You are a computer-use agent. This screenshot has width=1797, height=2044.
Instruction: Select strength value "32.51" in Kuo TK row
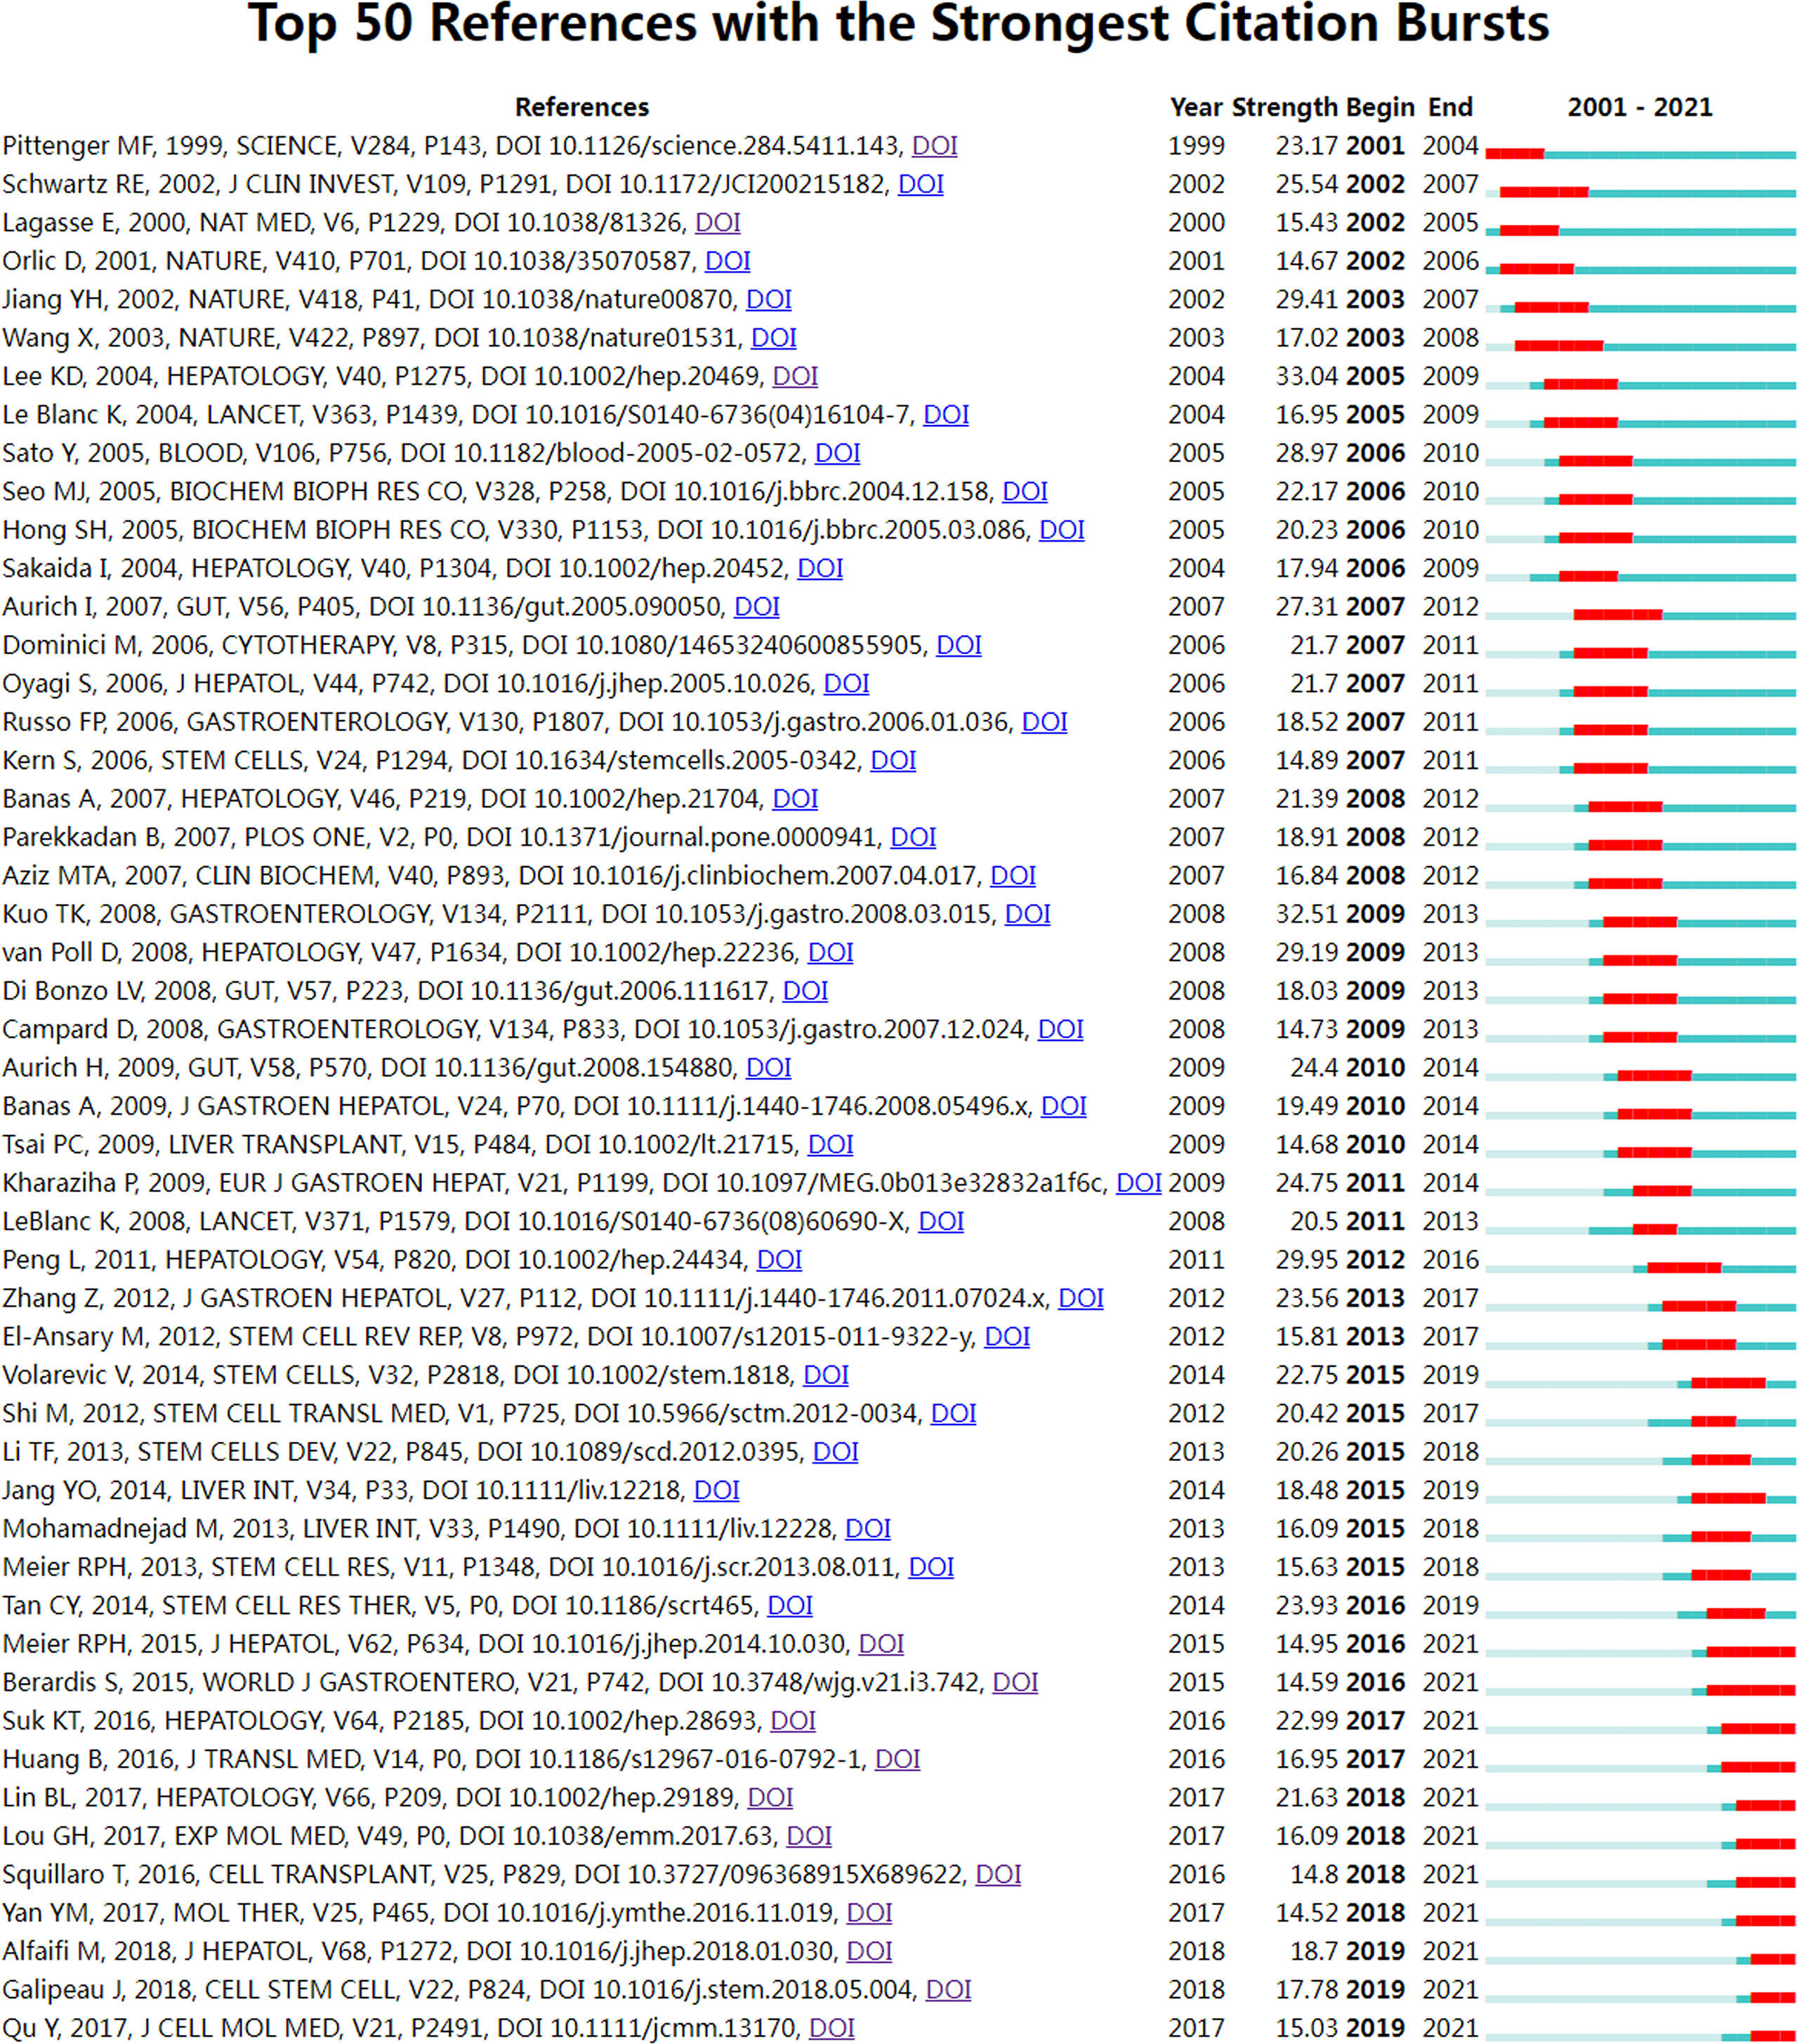coord(1306,914)
